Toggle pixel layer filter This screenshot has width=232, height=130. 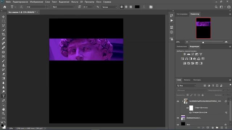[205, 86]
